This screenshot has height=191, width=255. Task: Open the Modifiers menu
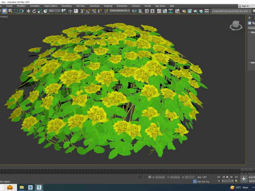click(21, 6)
